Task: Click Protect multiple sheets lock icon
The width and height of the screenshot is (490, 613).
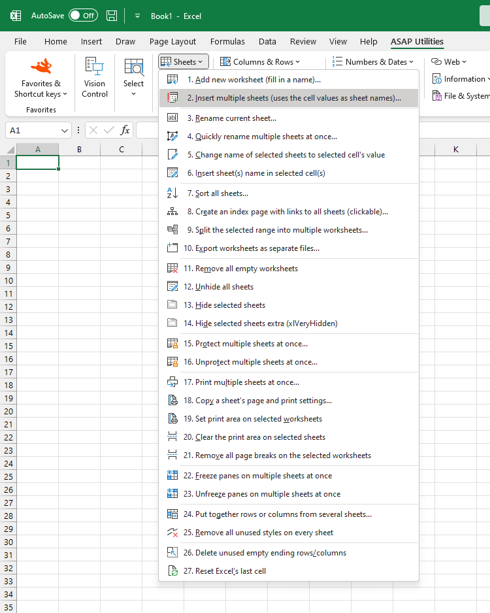Action: click(172, 344)
